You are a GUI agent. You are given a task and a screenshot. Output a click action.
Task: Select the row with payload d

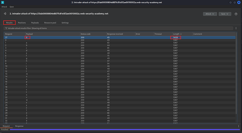click(120, 50)
